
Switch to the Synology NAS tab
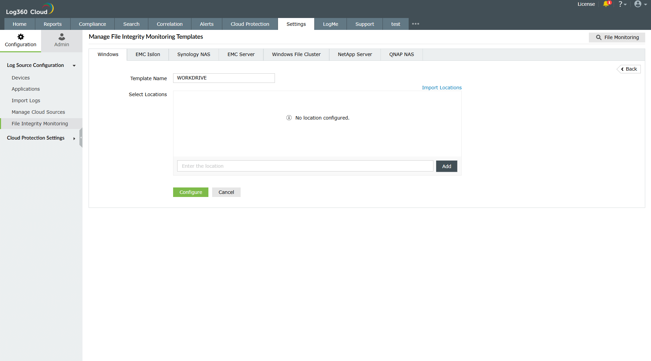coord(193,54)
